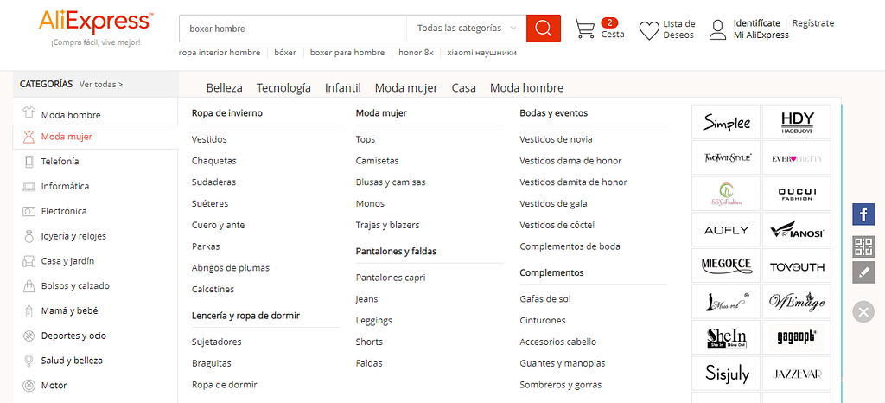
Task: Open the OUCUI Fashion brand logo
Action: (797, 194)
